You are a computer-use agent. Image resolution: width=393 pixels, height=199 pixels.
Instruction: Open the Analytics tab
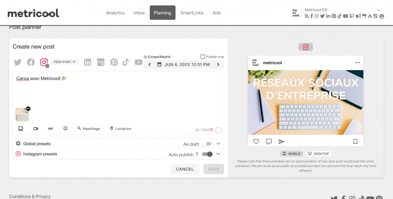115,13
